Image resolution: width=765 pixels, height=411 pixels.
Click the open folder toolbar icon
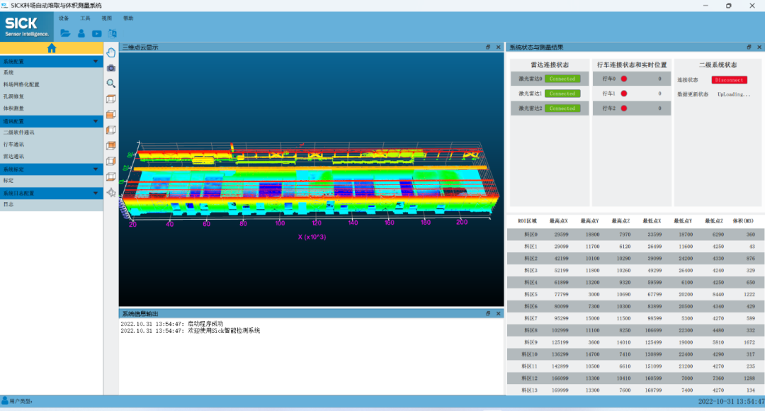coord(65,33)
